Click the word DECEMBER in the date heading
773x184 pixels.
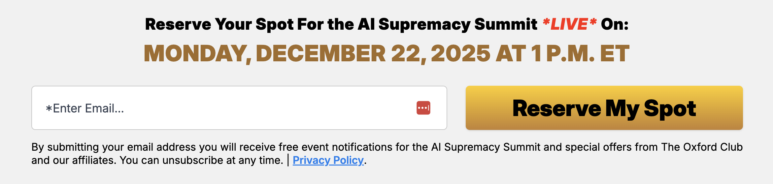pyautogui.click(x=320, y=53)
